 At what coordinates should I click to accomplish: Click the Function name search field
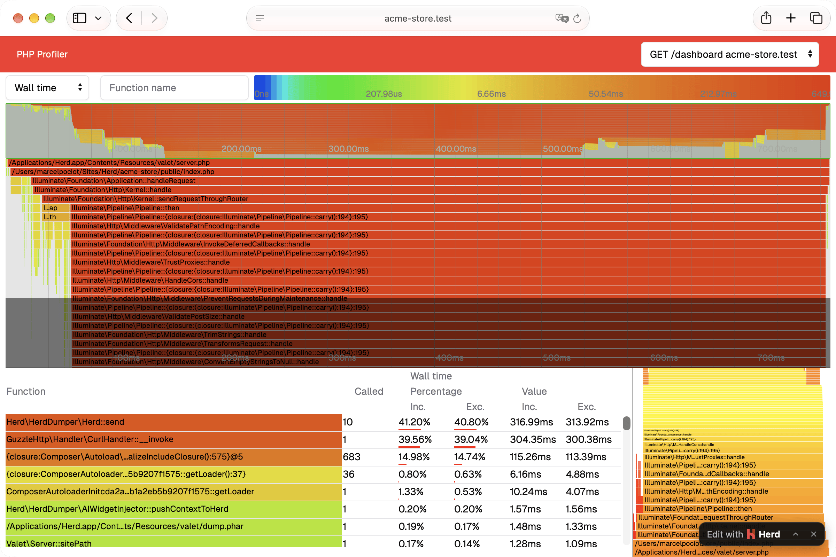point(174,88)
